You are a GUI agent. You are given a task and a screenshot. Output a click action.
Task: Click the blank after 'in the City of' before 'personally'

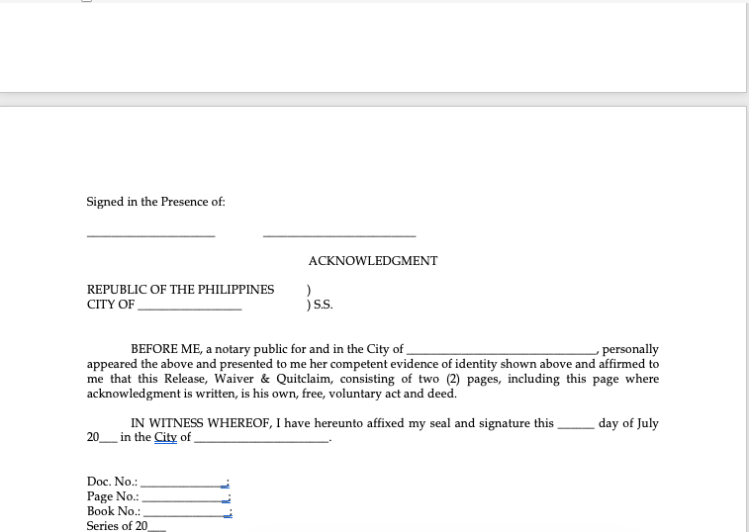(501, 350)
